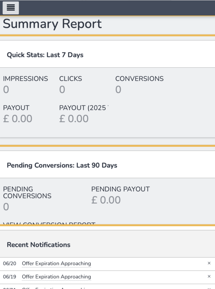The image size is (215, 289).
Task: Dismiss the 06/19 notification
Action: (209, 276)
